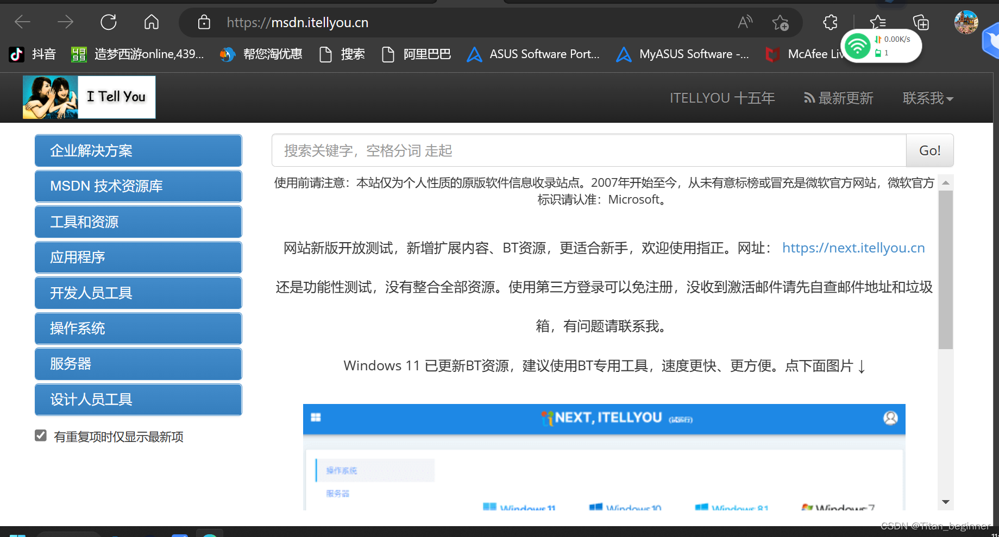999x537 pixels.
Task: Open the 造梦西游online bookmark
Action: coord(138,54)
